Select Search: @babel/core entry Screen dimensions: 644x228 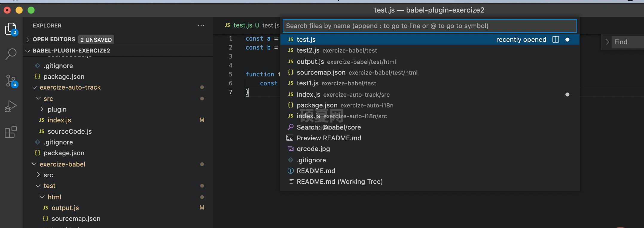[x=430, y=127]
